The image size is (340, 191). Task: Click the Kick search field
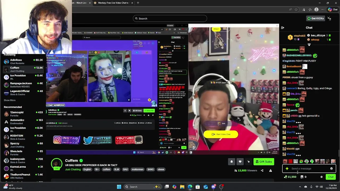pos(170,19)
